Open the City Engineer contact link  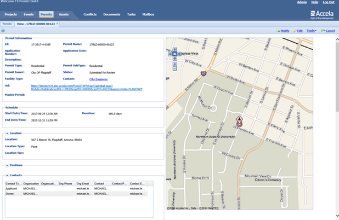[x=99, y=79]
